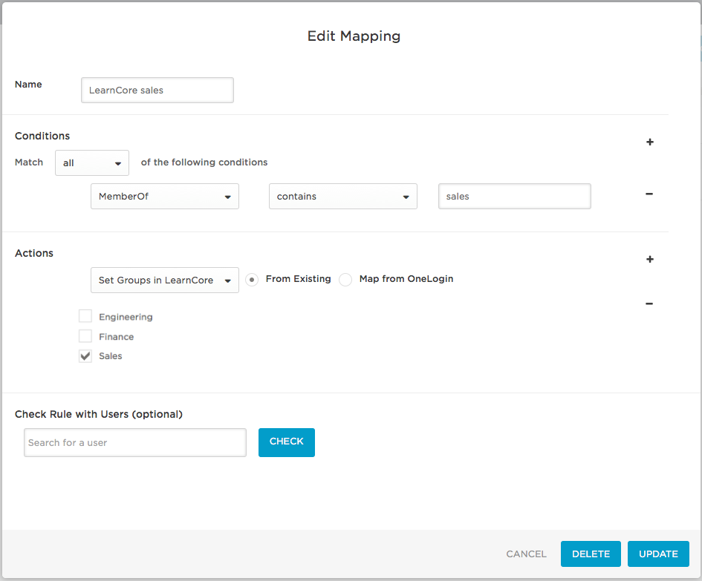702x581 pixels.
Task: Click the DELETE button
Action: (x=591, y=554)
